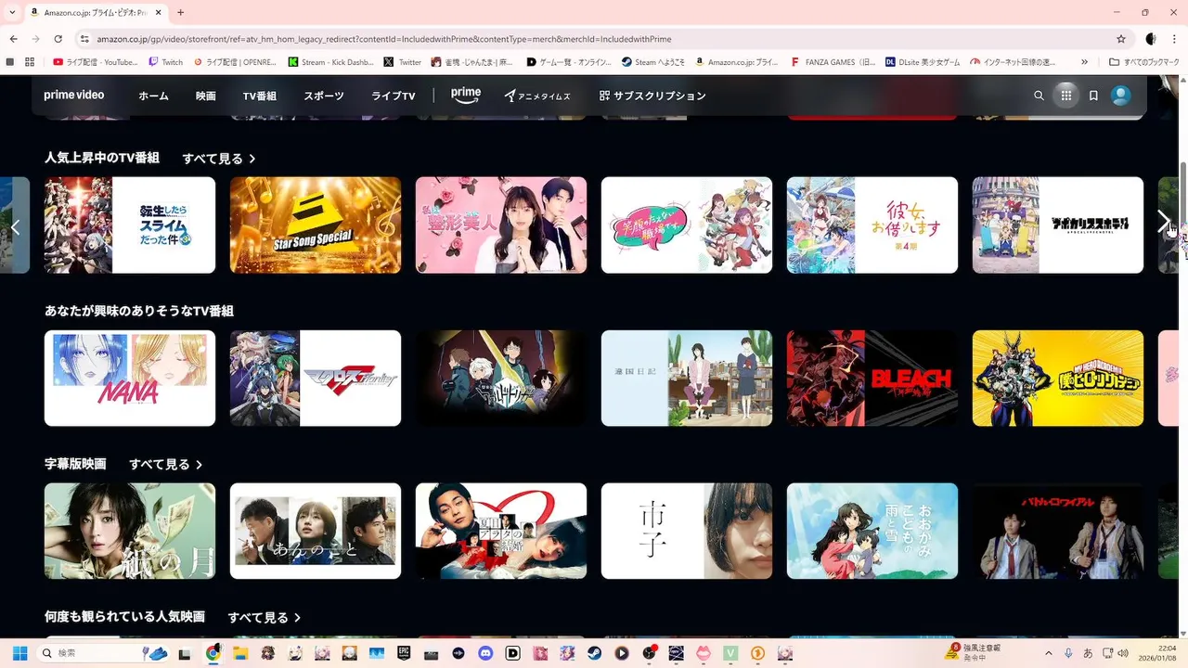Open Epic Games Launcher from taskbar

coord(404,653)
